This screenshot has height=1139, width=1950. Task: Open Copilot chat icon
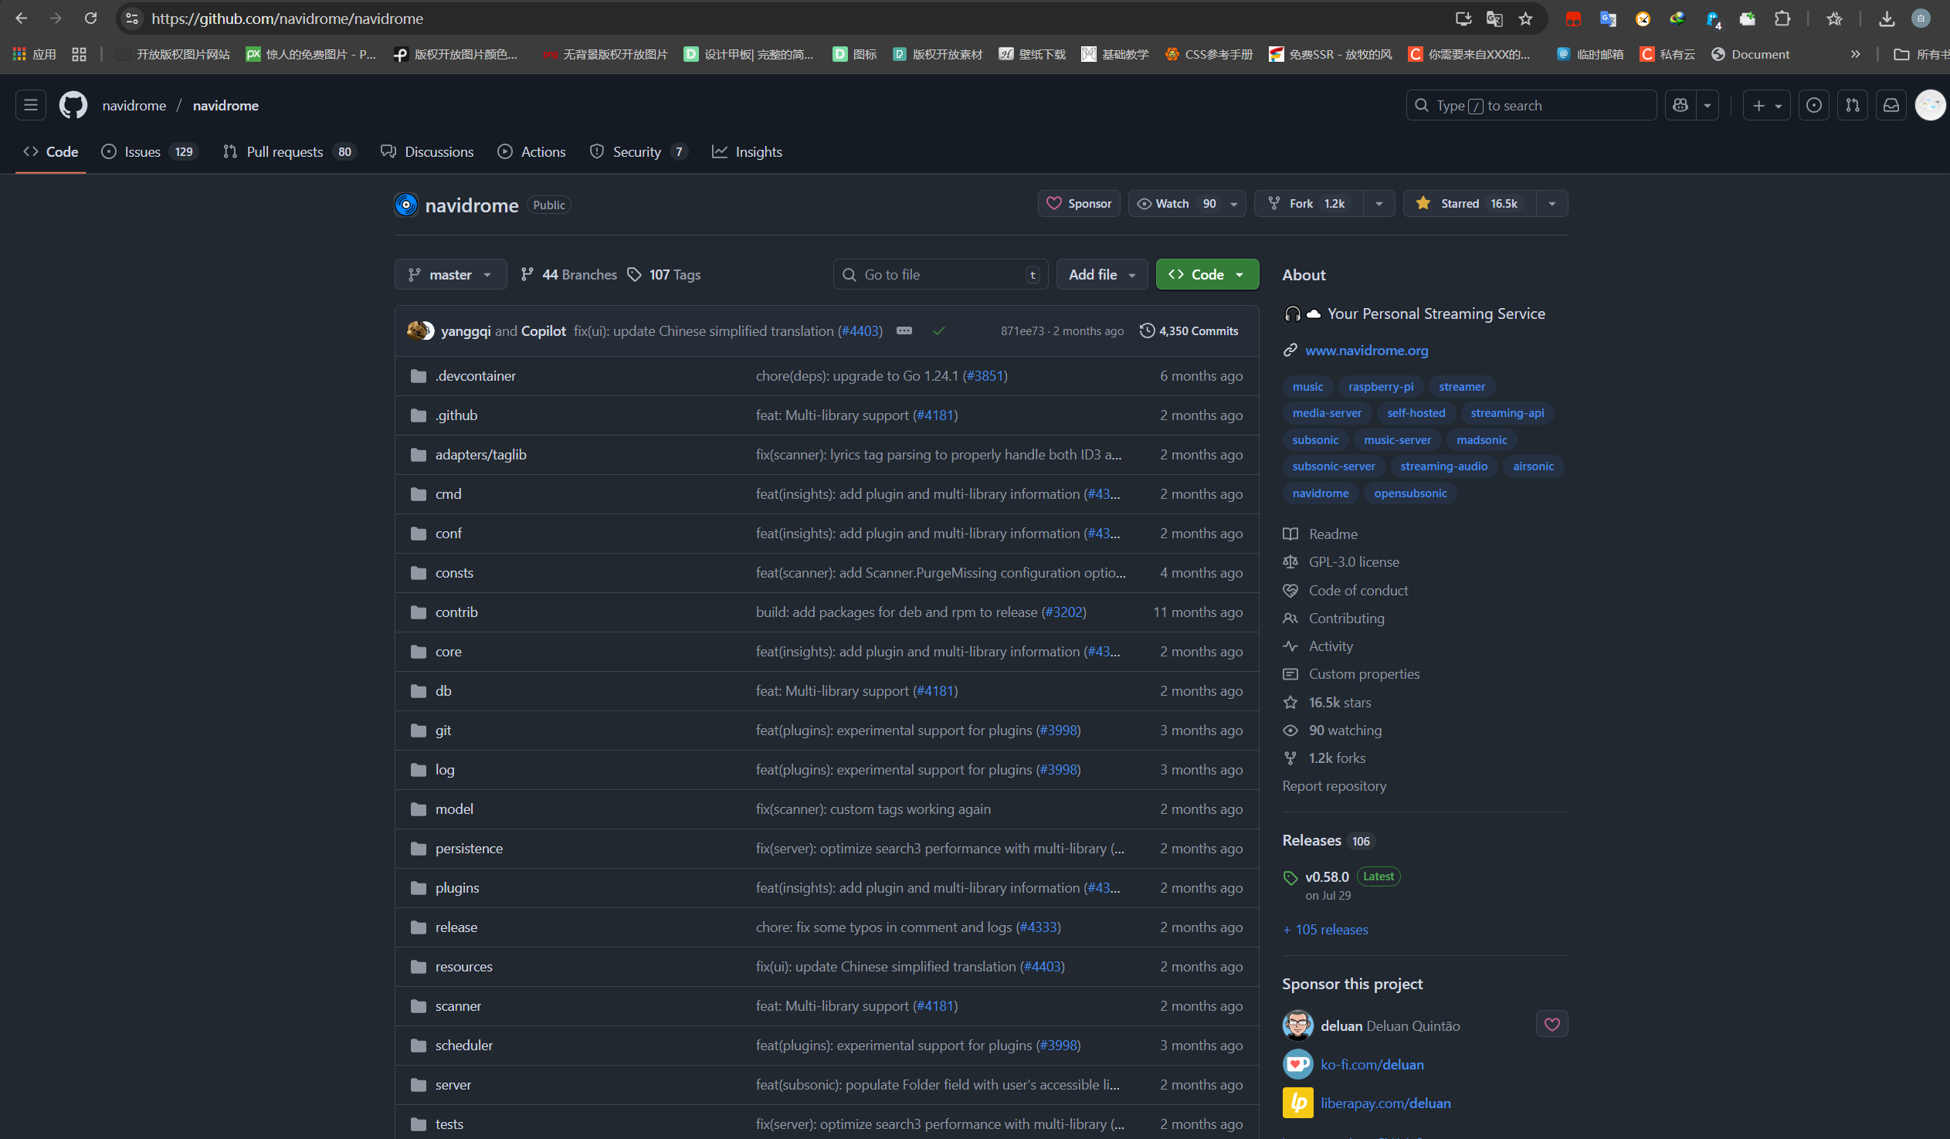pos(1680,105)
